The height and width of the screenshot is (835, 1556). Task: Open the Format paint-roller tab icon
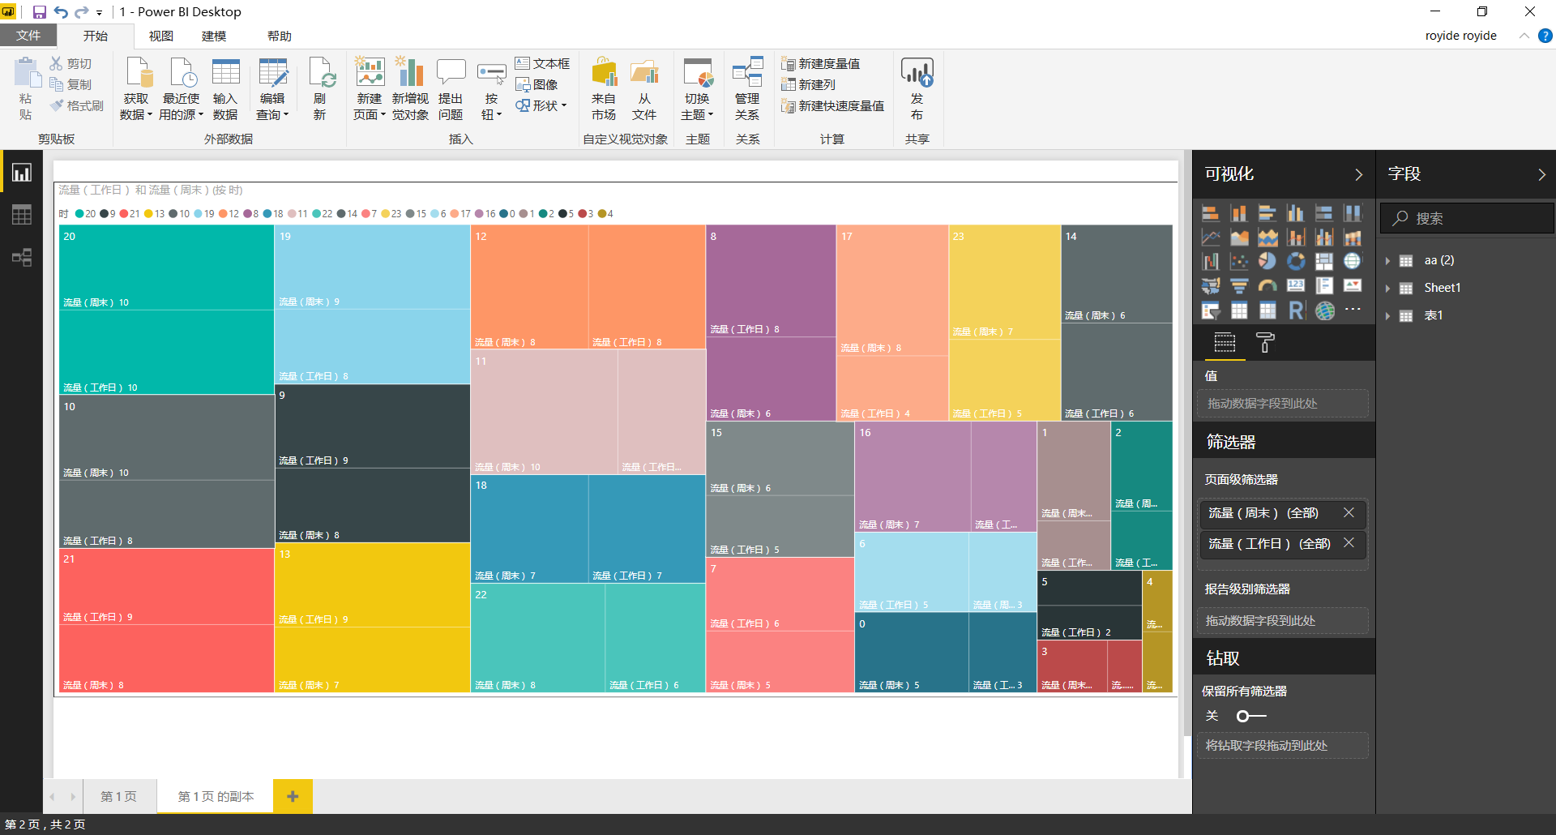(x=1265, y=343)
